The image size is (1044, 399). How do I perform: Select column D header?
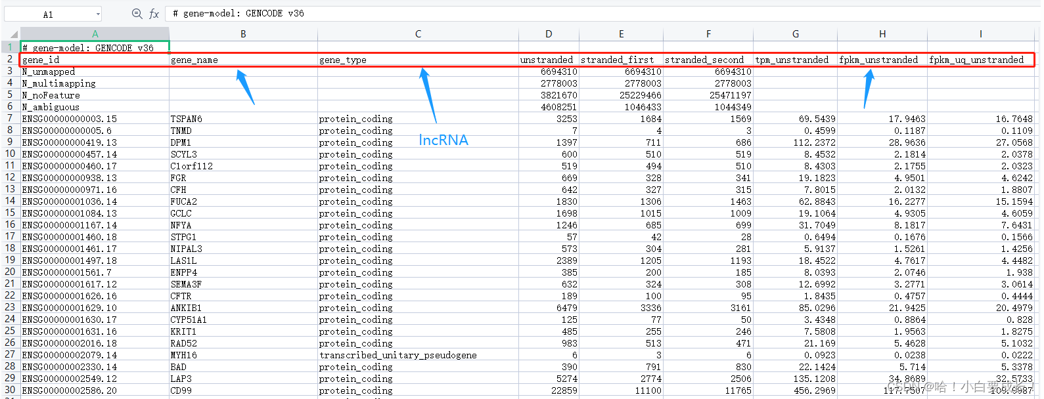(x=549, y=34)
